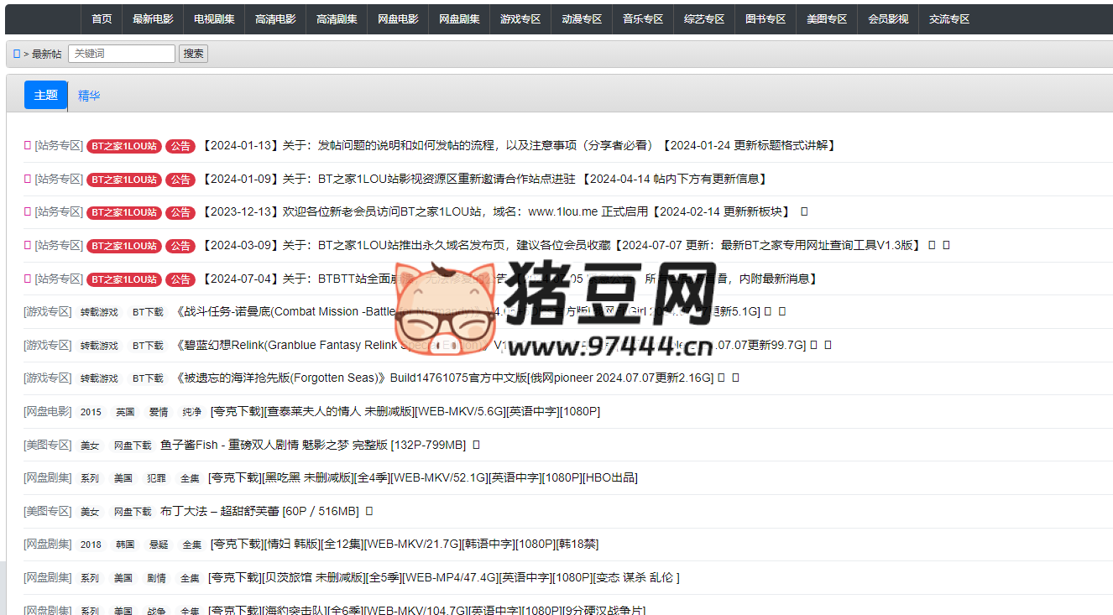Click the 公告 badge on the 2024-01-13 announcement
The height and width of the screenshot is (615, 1113).
point(180,145)
